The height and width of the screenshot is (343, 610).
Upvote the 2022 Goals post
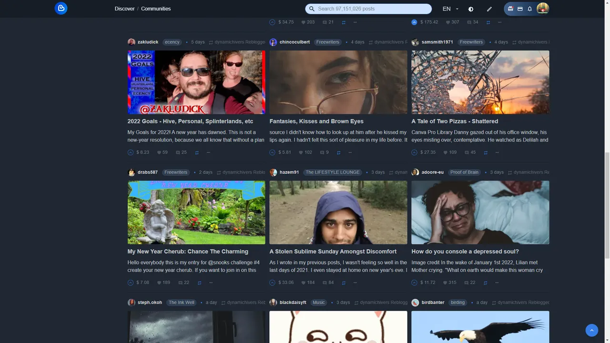pos(131,152)
